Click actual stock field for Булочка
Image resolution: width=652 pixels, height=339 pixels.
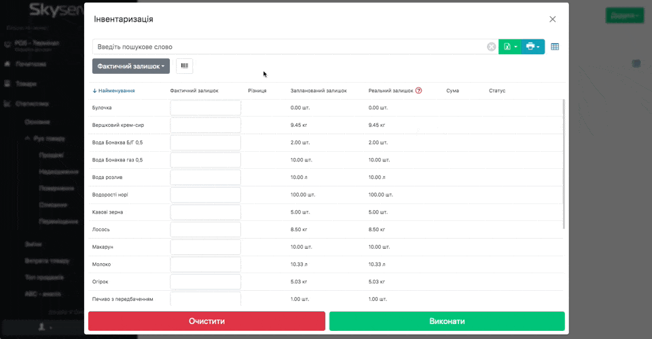[x=205, y=108]
